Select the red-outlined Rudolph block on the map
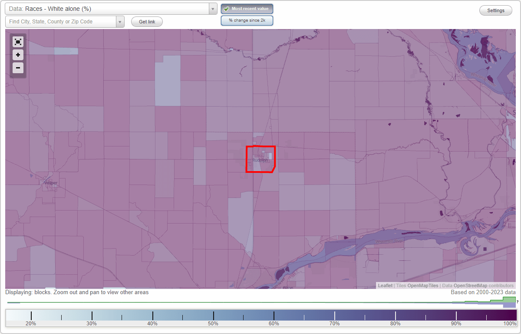Viewport: 521px width, 334px height. pos(260,159)
